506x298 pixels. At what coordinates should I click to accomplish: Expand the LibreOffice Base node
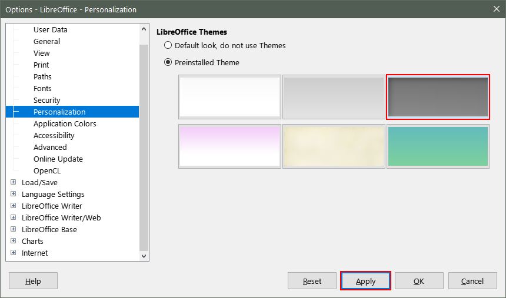tap(13, 229)
